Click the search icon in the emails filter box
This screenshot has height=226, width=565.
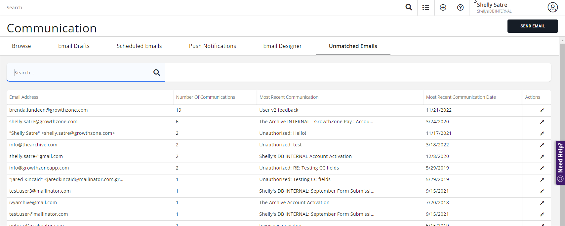[157, 72]
